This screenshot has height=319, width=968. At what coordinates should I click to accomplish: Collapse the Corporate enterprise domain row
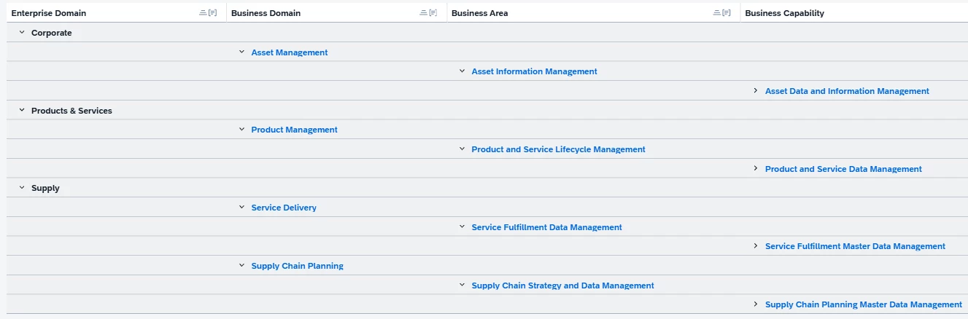pos(22,33)
